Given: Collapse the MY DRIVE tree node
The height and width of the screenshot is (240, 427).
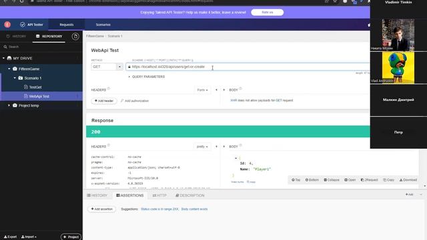Looking at the screenshot, I should point(3,58).
